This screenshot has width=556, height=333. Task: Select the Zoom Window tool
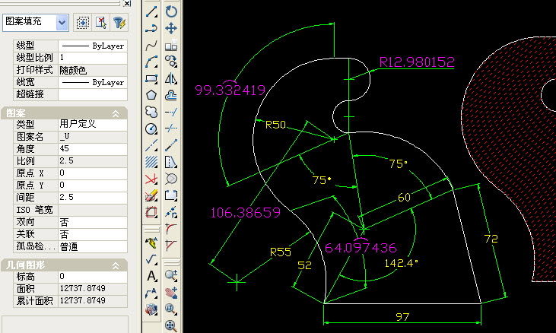171,309
